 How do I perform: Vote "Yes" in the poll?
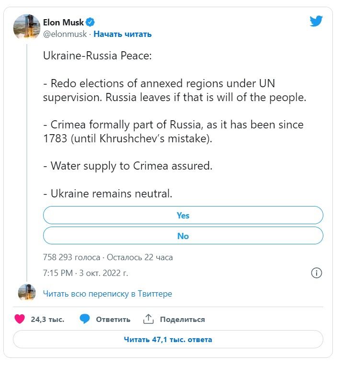click(x=183, y=215)
